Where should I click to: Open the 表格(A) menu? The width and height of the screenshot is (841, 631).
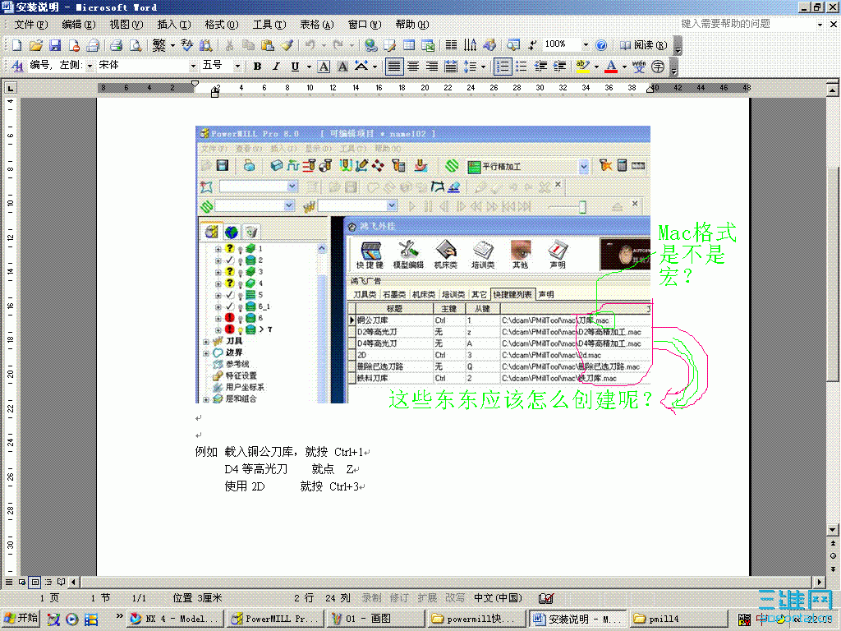tap(317, 24)
